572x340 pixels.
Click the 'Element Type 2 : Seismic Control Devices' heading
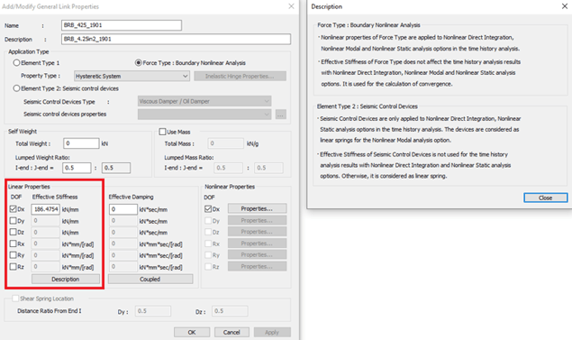pyautogui.click(x=368, y=106)
